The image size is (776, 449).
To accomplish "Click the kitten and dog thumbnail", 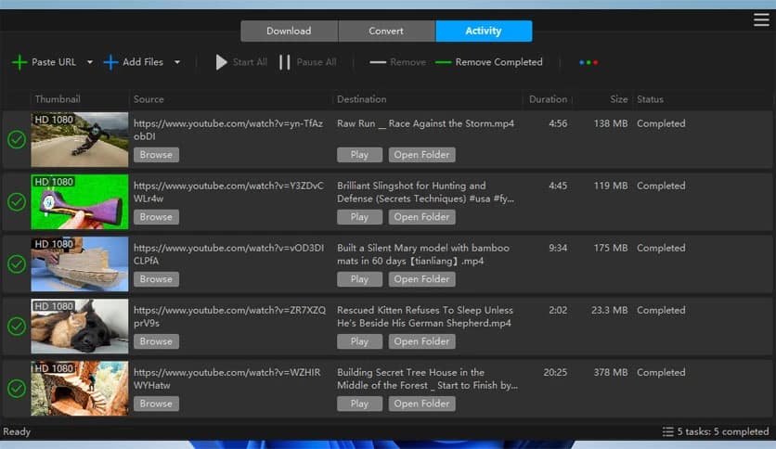I will click(80, 327).
